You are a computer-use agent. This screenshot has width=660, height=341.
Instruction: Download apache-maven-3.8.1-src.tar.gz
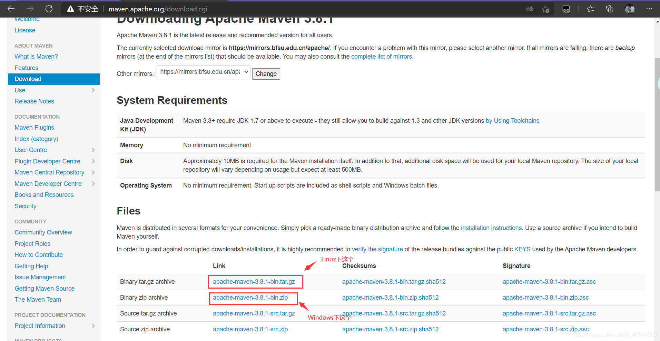click(254, 313)
